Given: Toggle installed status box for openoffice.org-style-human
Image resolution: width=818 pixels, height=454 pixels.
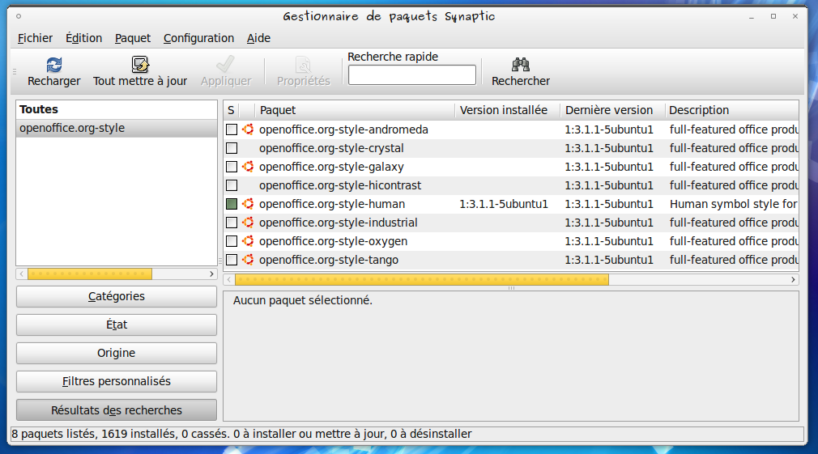Looking at the screenshot, I should pos(232,204).
